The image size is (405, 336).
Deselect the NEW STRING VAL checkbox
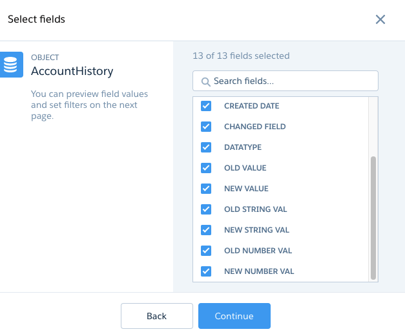click(x=206, y=230)
